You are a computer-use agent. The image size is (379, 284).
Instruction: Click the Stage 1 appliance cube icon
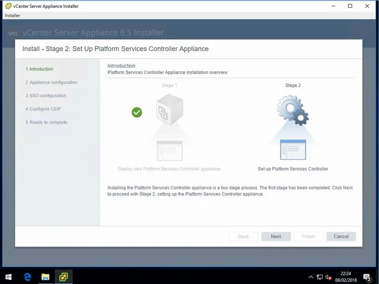tap(169, 110)
